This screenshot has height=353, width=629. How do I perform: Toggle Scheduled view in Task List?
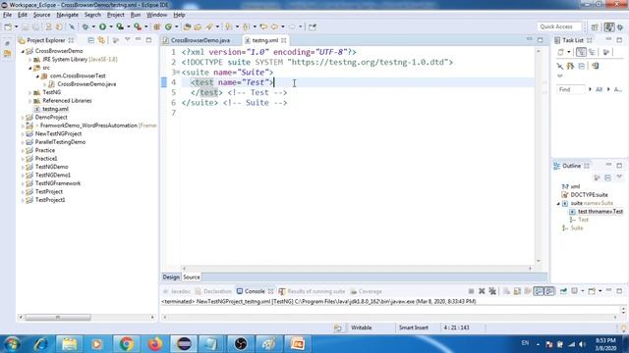[592, 52]
